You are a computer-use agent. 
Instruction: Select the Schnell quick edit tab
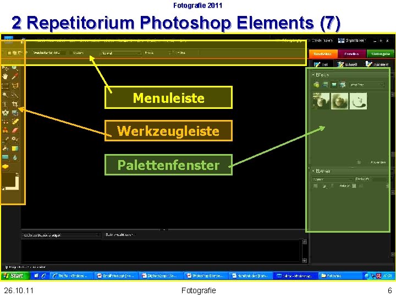tap(348, 64)
